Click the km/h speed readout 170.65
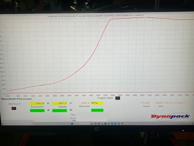Screen dimensions: 194x146 [x=145, y=103]
